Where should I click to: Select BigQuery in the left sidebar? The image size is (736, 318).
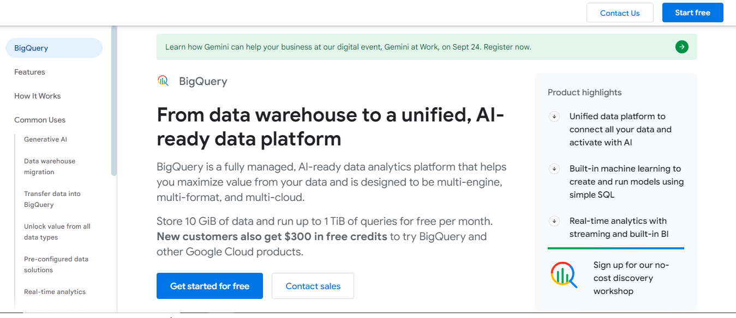[x=54, y=48]
